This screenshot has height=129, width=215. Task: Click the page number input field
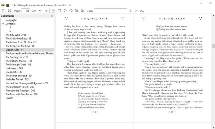(26, 11)
